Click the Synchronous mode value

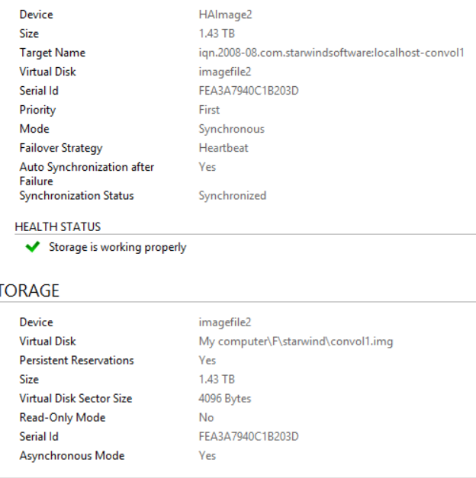pyautogui.click(x=232, y=130)
